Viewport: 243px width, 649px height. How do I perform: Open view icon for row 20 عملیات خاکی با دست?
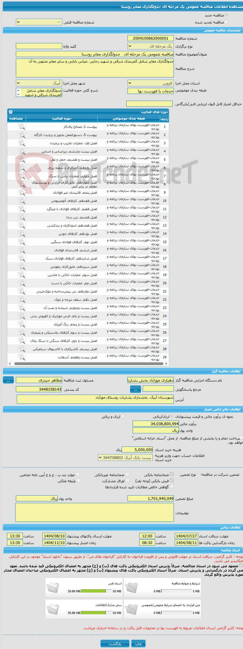click(x=21, y=283)
